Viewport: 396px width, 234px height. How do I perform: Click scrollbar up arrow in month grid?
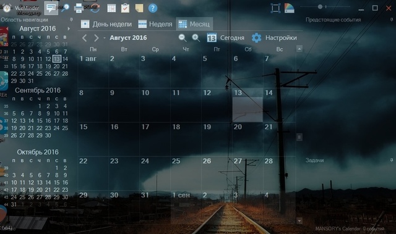pos(299,49)
